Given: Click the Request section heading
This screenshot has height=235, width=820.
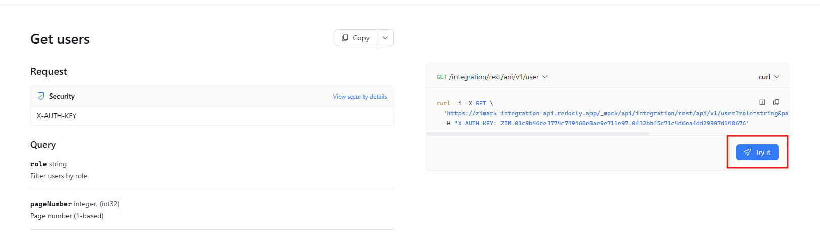Looking at the screenshot, I should [49, 72].
